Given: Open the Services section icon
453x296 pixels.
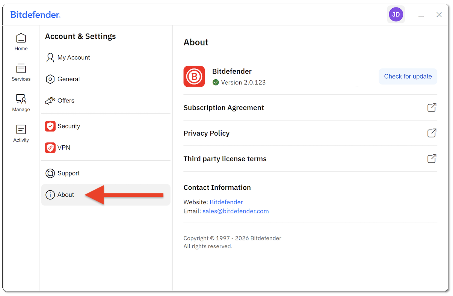Looking at the screenshot, I should [x=21, y=68].
